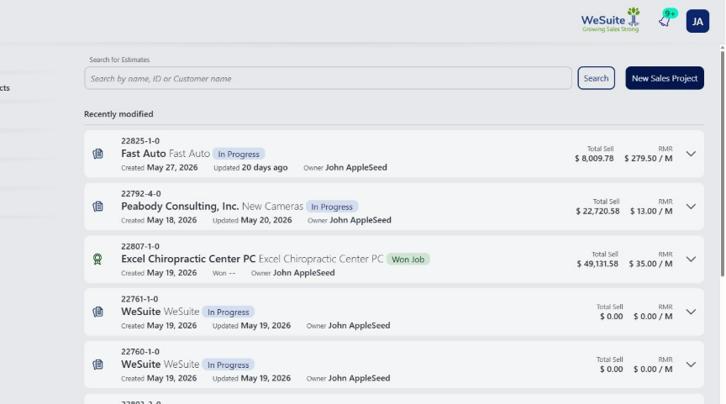Image resolution: width=726 pixels, height=404 pixels.
Task: Click the WeSuite logo
Action: pyautogui.click(x=611, y=20)
